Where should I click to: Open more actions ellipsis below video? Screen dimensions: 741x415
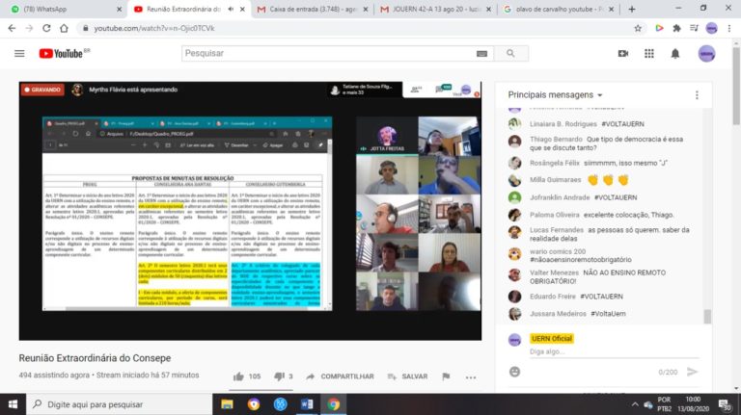pyautogui.click(x=472, y=376)
